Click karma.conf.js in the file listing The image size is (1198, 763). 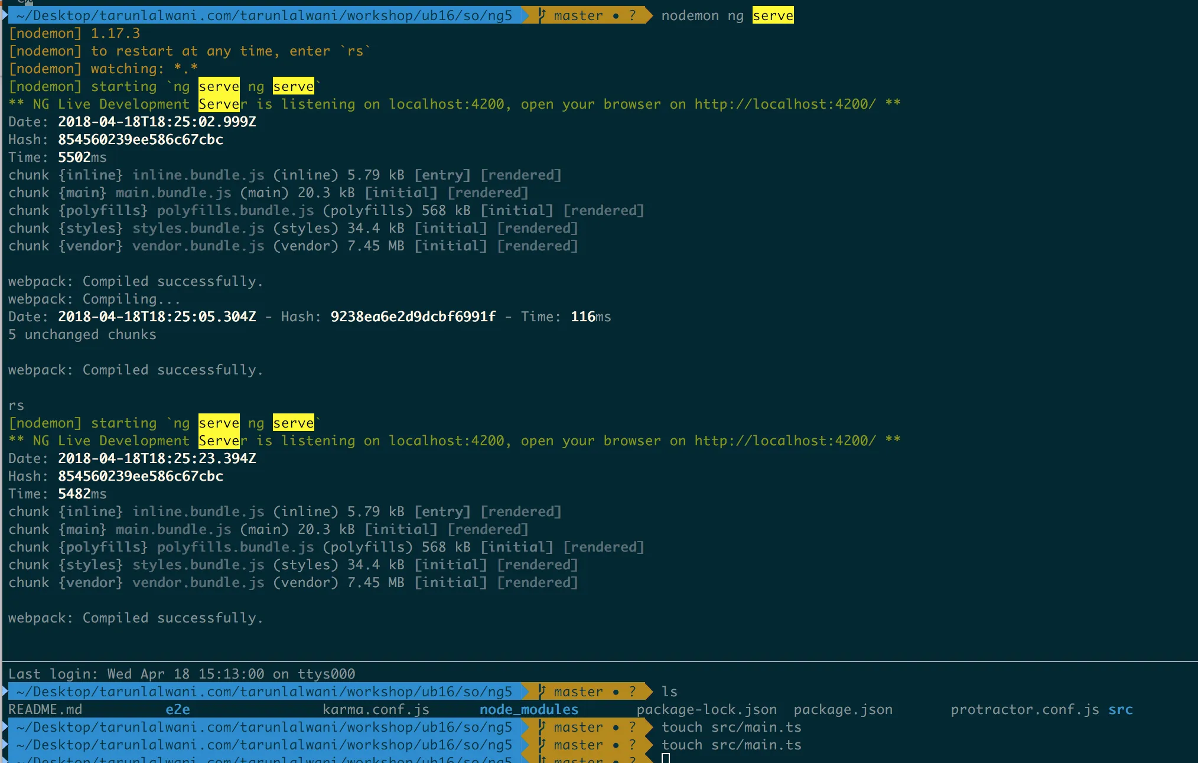coord(376,709)
